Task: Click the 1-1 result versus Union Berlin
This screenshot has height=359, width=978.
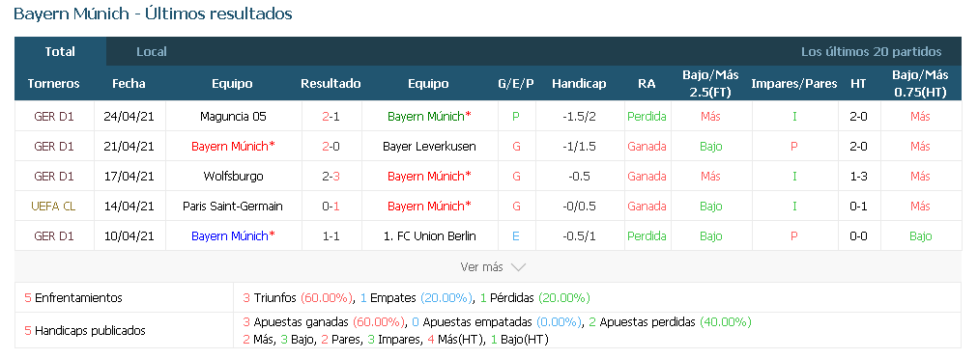Action: [331, 236]
